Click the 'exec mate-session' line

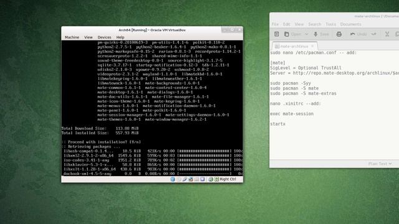292,114
